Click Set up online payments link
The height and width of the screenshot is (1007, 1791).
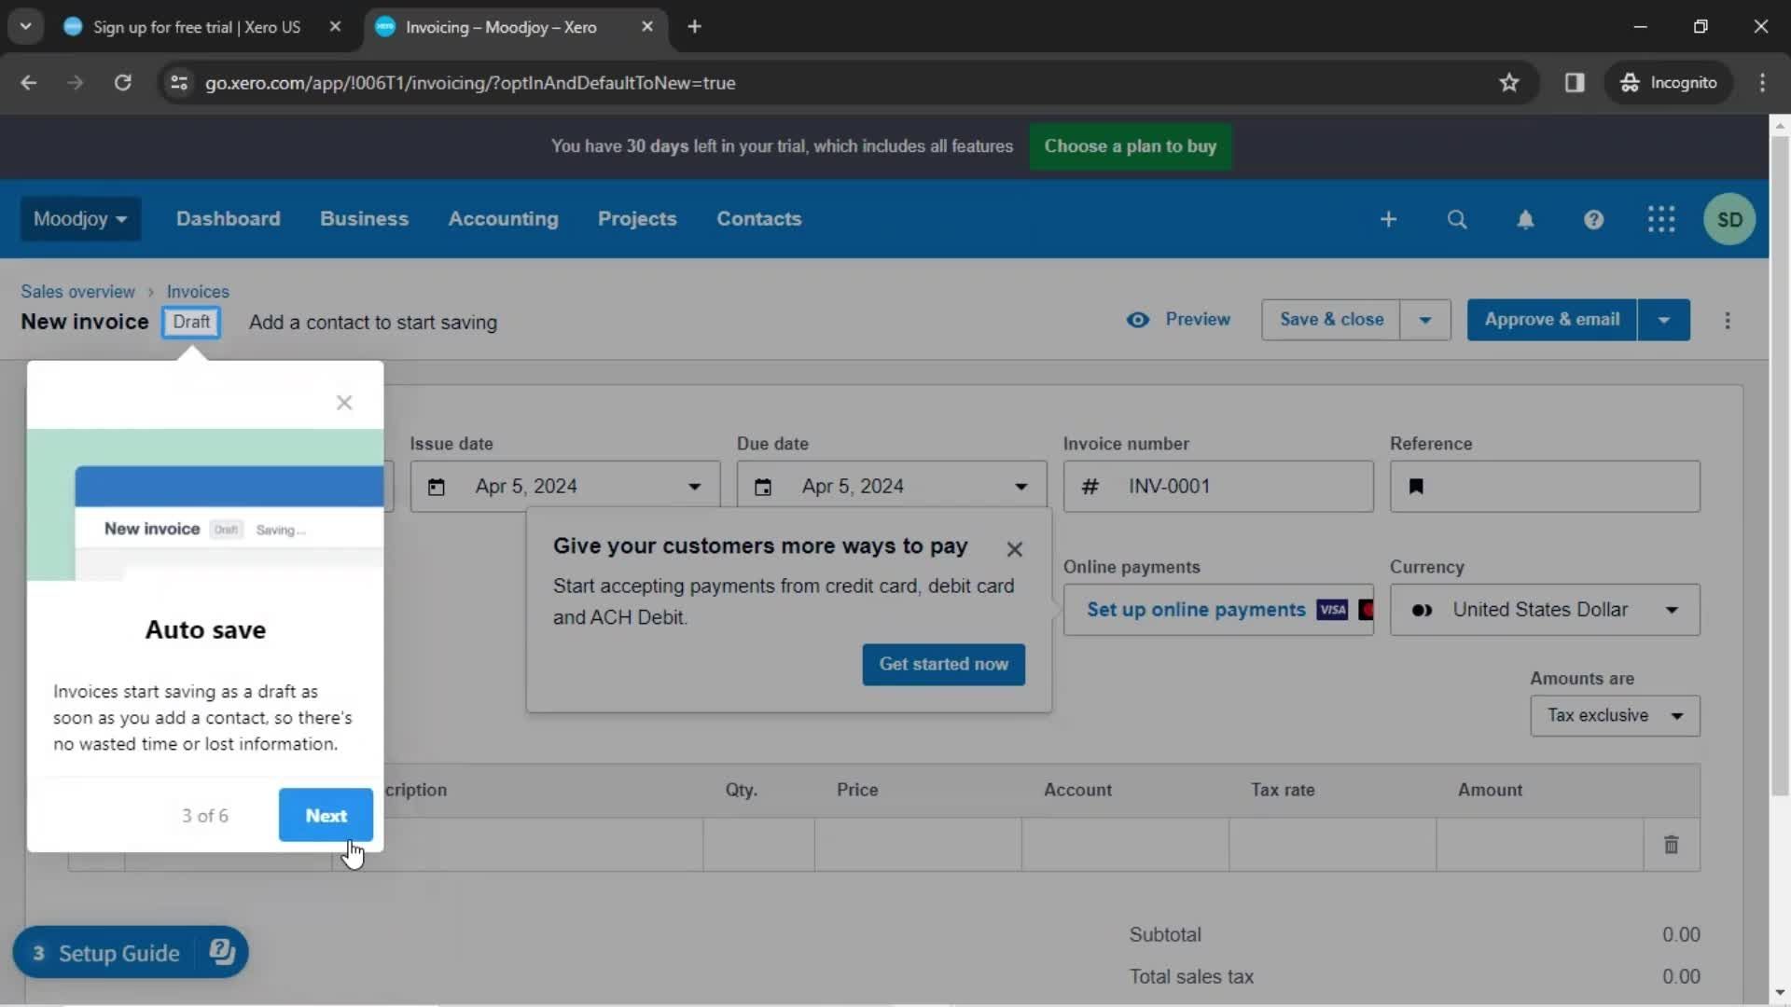point(1196,610)
